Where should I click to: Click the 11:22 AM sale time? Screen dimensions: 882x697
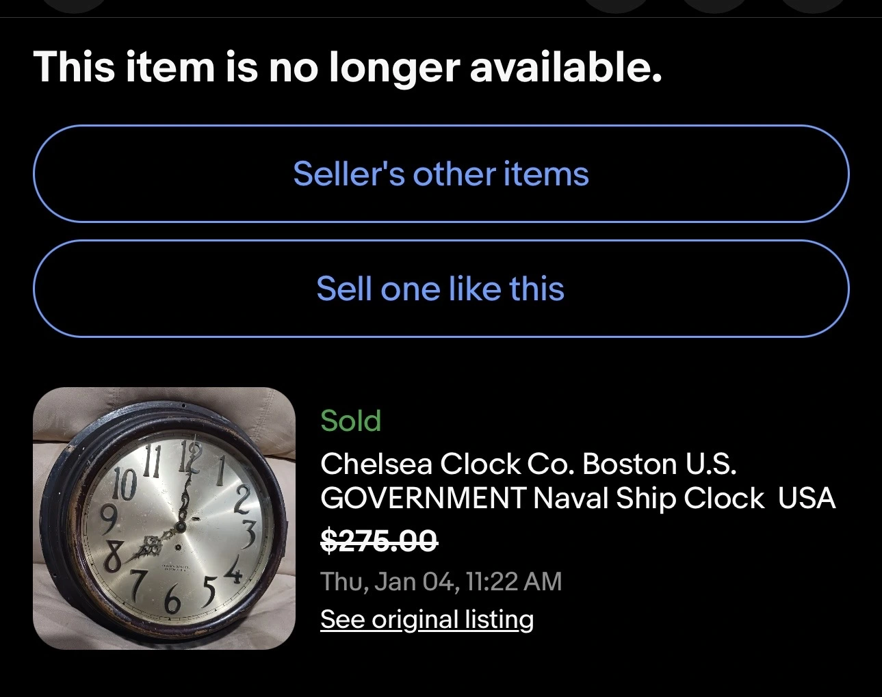(514, 582)
